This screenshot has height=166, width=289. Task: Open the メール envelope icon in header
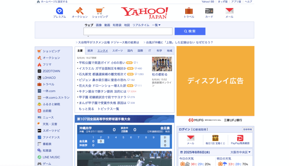tap(229, 11)
